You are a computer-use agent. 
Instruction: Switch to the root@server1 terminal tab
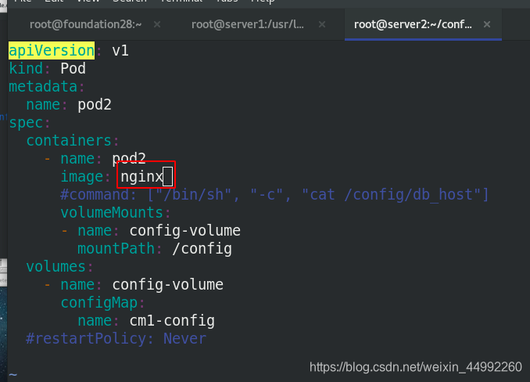tap(248, 24)
